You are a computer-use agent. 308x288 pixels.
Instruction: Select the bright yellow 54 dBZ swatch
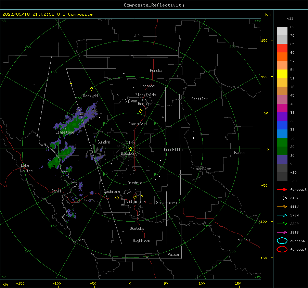coord(282,74)
